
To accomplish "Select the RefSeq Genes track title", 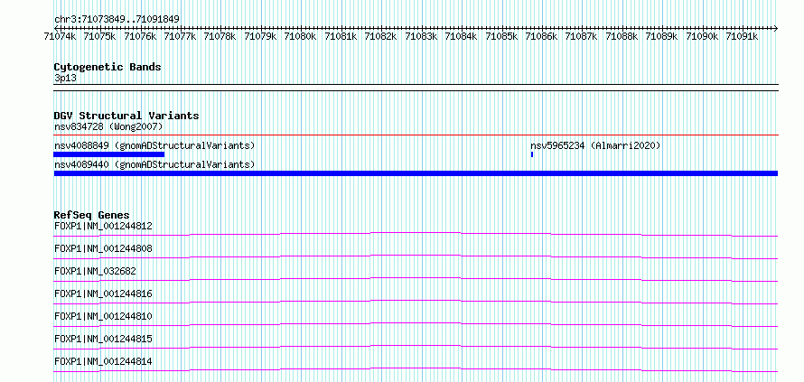I will [x=92, y=215].
